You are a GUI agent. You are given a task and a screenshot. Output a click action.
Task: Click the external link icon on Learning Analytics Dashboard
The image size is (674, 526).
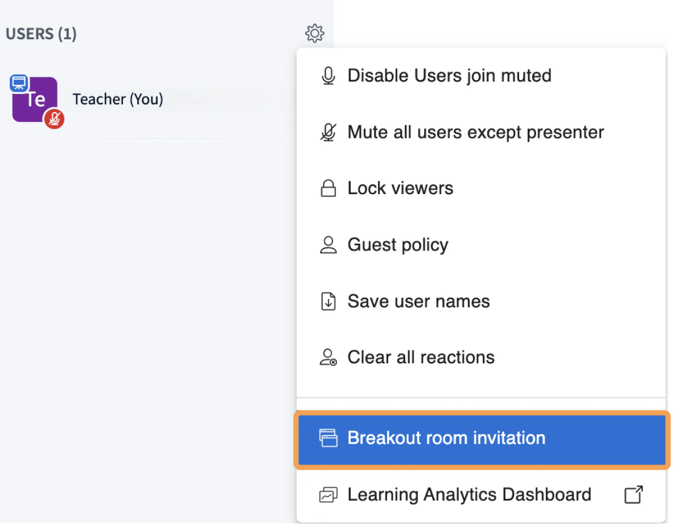634,495
